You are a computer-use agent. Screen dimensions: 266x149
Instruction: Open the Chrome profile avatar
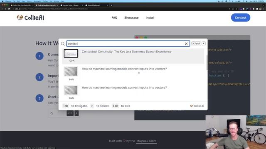(x=261, y=9)
